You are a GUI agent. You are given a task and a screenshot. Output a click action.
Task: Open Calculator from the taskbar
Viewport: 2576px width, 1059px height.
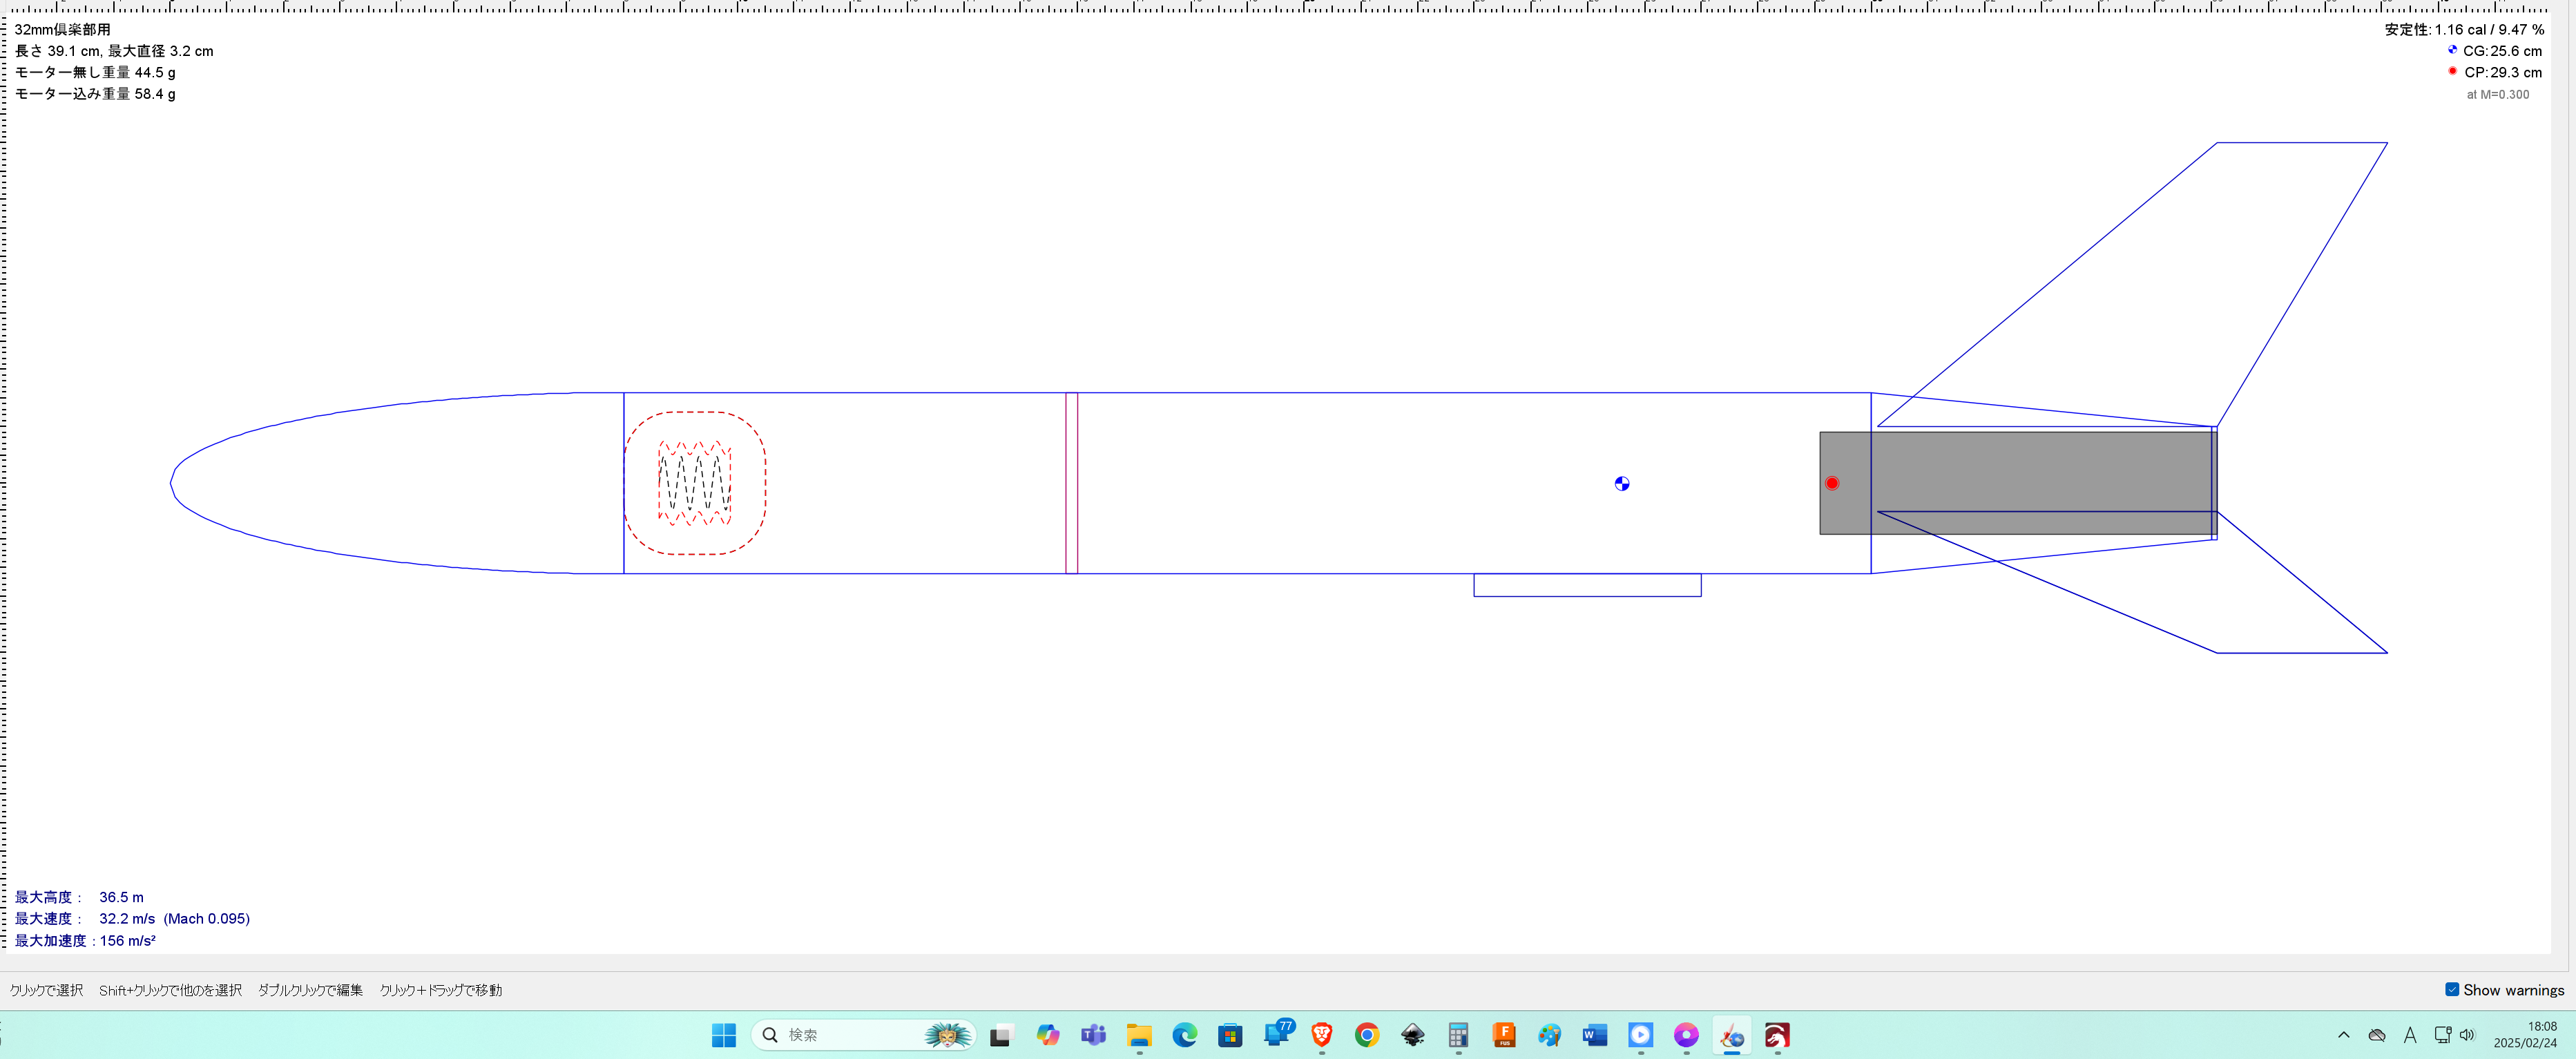point(1458,1035)
